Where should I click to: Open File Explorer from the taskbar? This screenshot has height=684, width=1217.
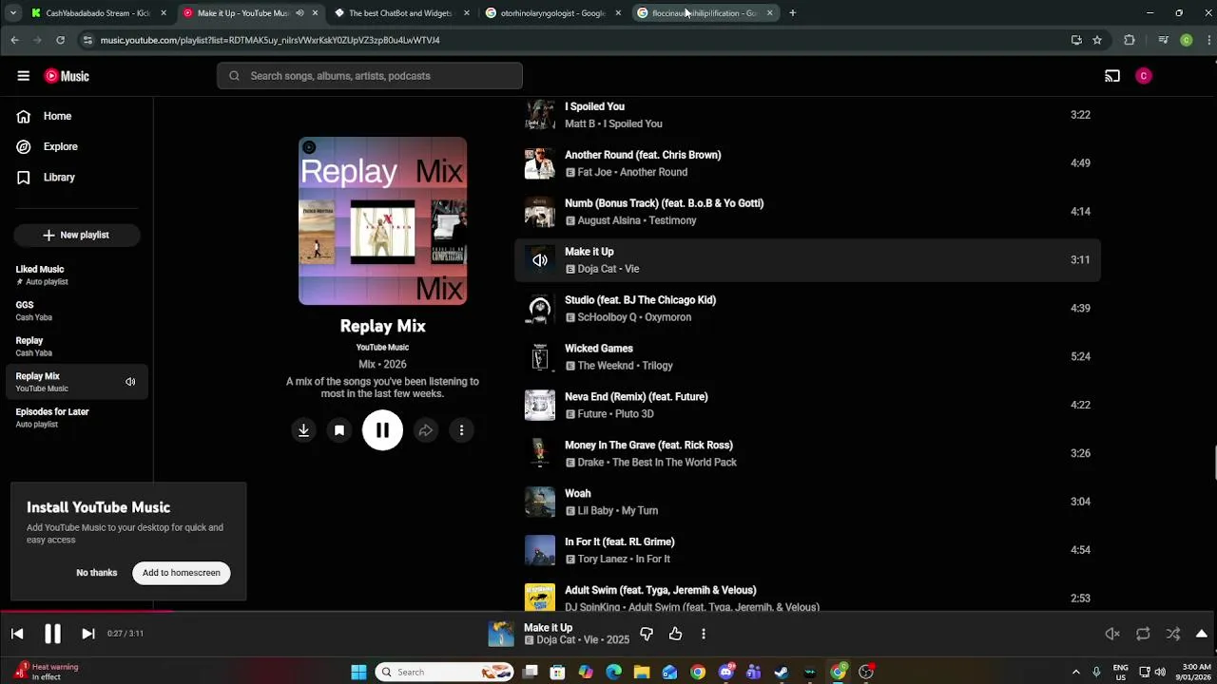point(642,673)
